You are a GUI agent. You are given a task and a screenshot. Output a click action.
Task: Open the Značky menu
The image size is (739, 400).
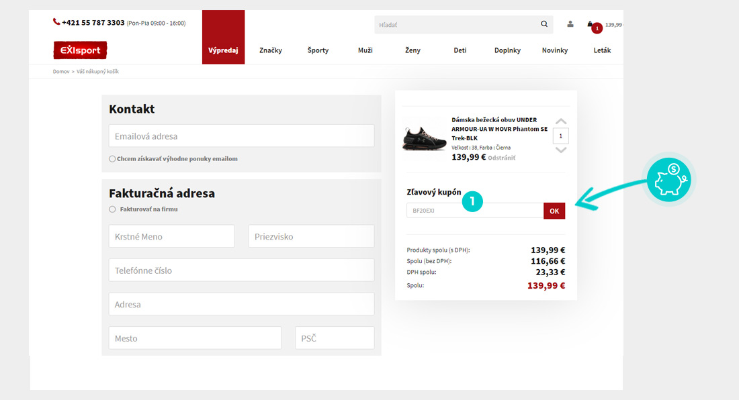click(271, 50)
